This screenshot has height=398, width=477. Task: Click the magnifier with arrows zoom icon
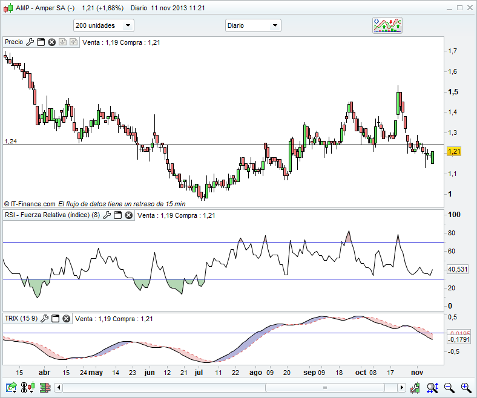pyautogui.click(x=432, y=387)
